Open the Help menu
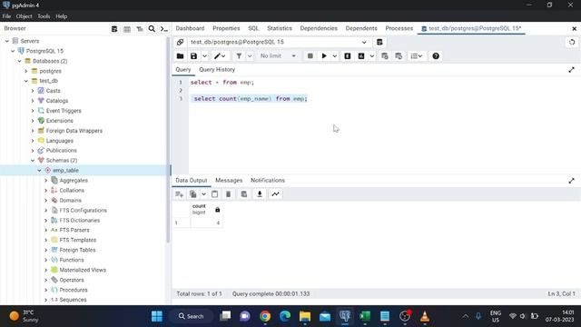This screenshot has height=327, width=581. click(x=61, y=16)
